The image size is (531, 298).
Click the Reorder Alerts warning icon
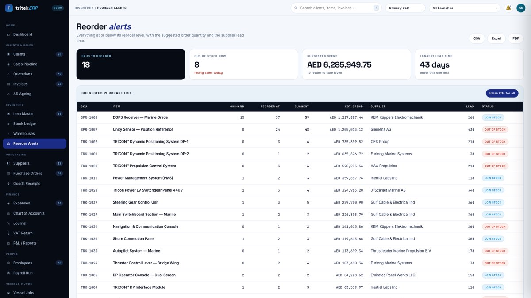pyautogui.click(x=8, y=143)
